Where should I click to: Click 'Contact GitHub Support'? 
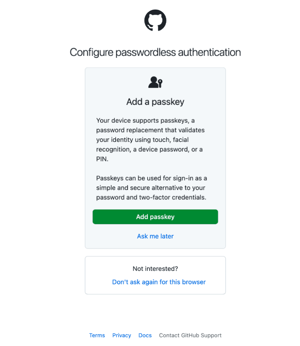190,335
